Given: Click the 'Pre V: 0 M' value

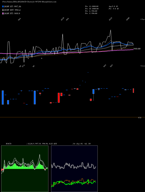Looking at the screenshot, I should (114, 9).
